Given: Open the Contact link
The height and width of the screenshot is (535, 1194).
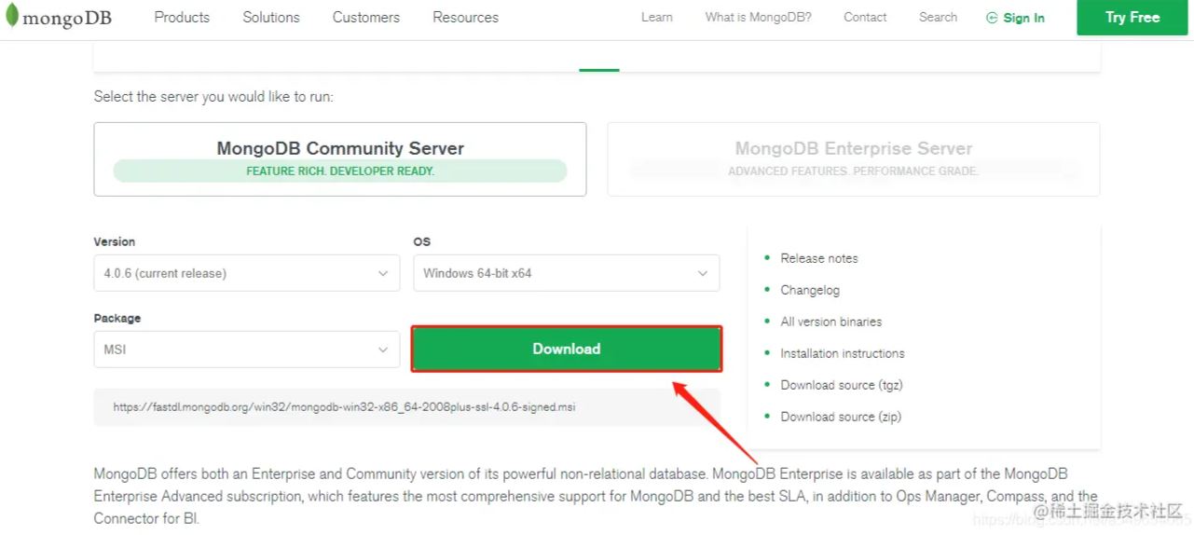Looking at the screenshot, I should click(865, 18).
